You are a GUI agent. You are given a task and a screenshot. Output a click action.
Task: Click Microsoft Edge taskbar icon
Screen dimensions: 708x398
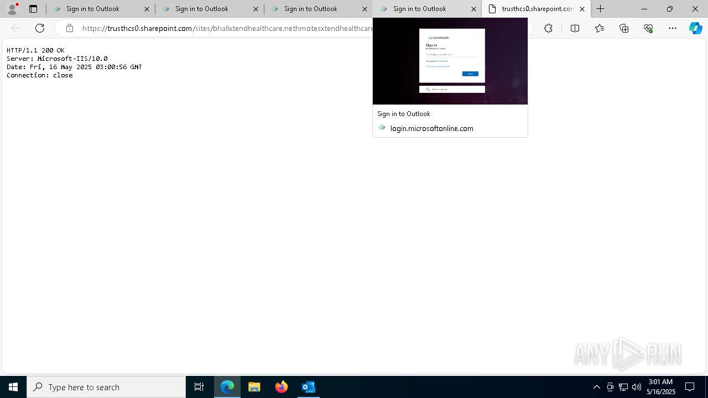point(227,387)
